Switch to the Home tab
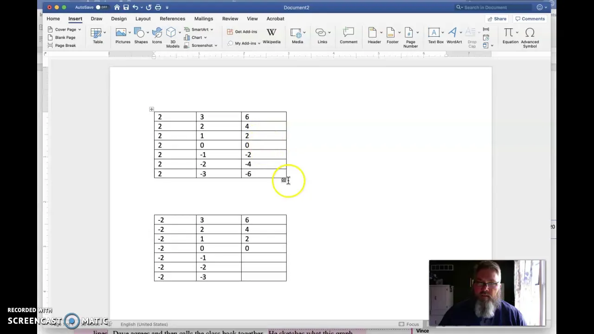This screenshot has width=594, height=334. coord(53,19)
